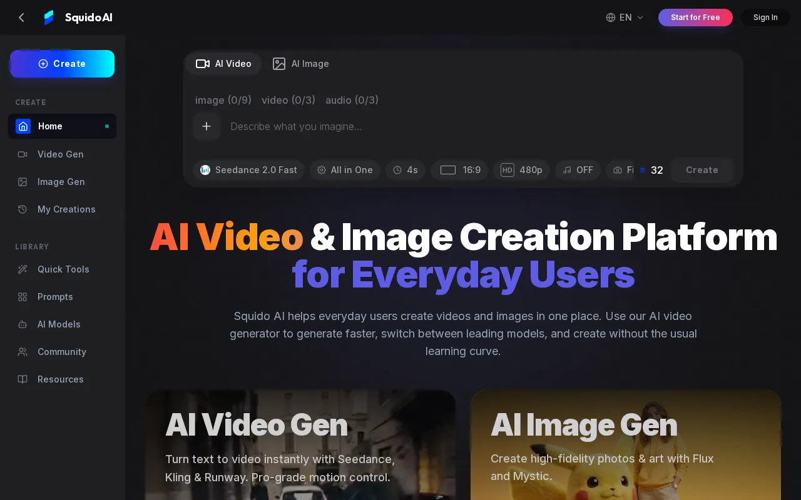Open the EN language dropdown
The height and width of the screenshot is (500, 801).
point(625,17)
